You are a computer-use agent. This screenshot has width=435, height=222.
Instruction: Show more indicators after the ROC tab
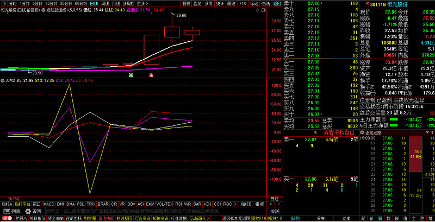coord(235,204)
